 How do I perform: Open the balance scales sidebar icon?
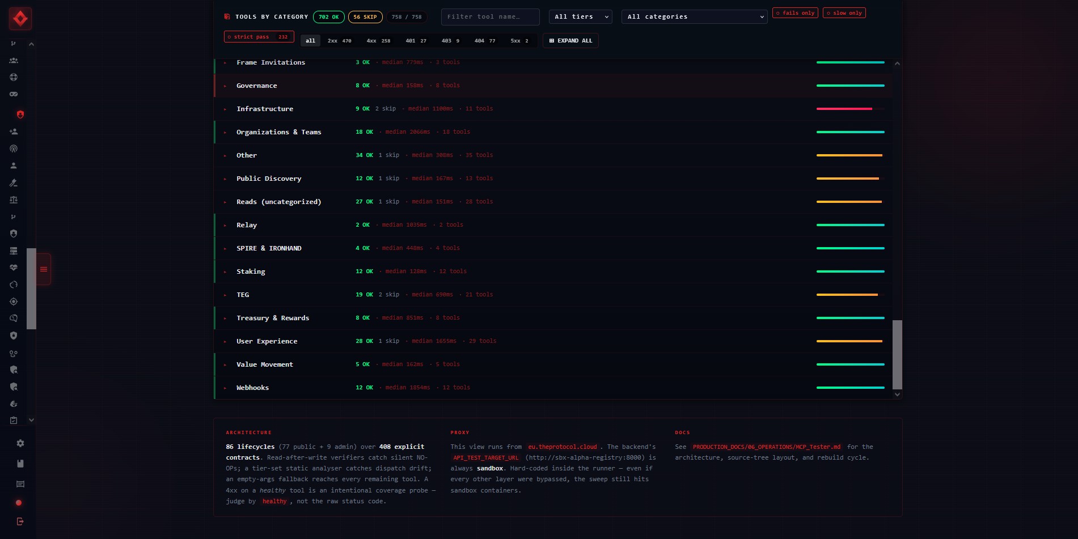(14, 200)
